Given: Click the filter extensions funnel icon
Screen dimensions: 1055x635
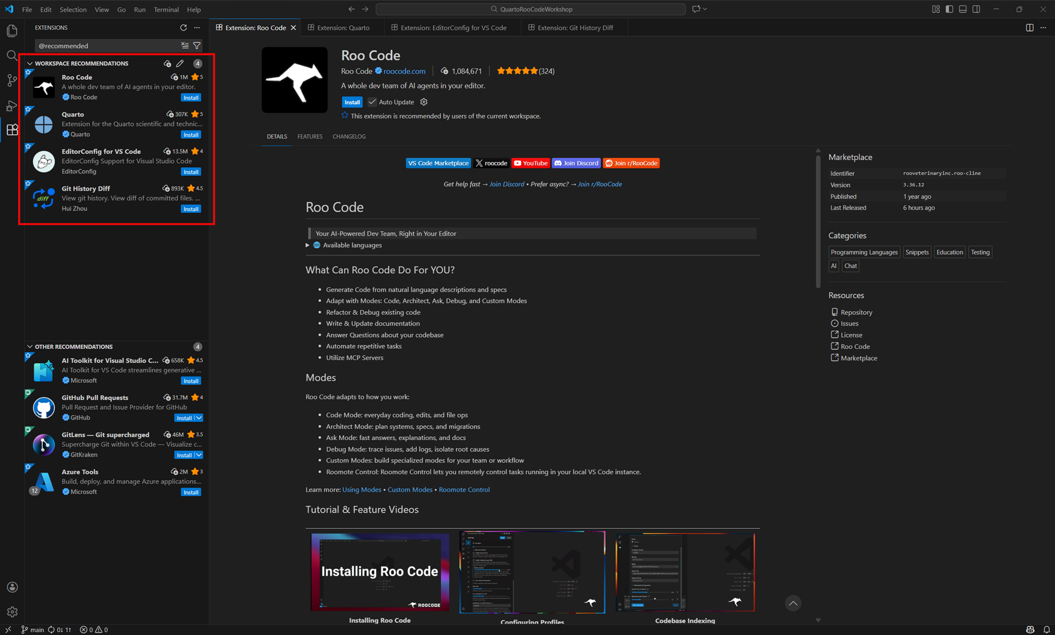Looking at the screenshot, I should click(197, 46).
